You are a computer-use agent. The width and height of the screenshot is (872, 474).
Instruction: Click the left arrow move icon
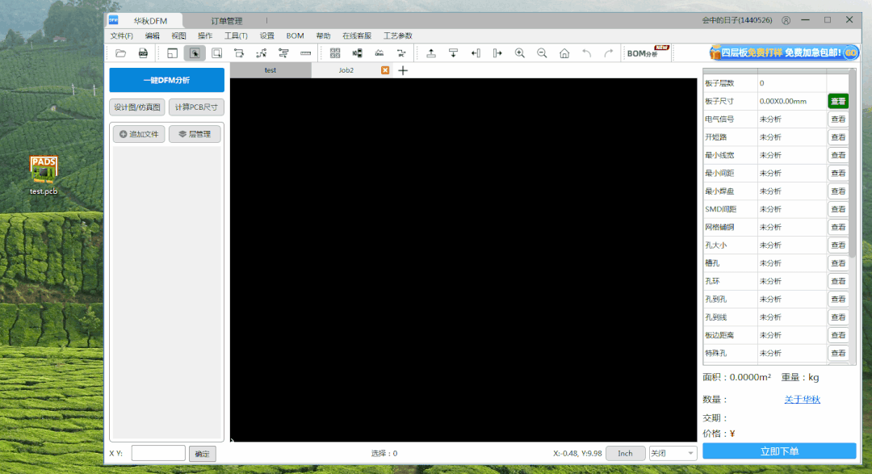pyautogui.click(x=476, y=53)
